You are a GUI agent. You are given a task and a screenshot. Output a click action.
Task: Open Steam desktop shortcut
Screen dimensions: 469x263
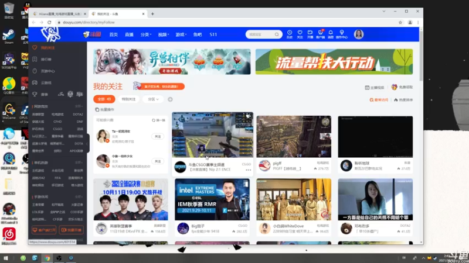pyautogui.click(x=9, y=36)
